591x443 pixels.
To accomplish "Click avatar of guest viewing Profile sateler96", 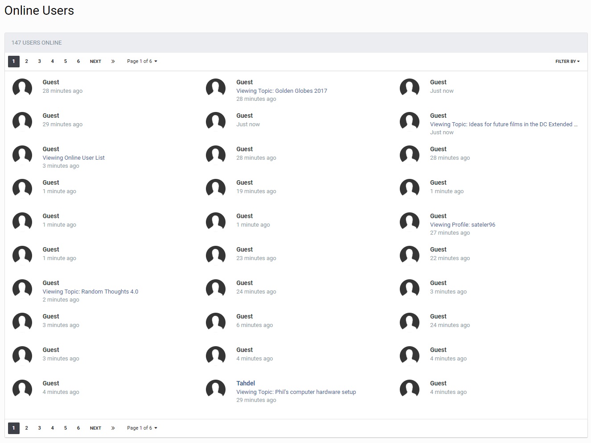I will [410, 222].
